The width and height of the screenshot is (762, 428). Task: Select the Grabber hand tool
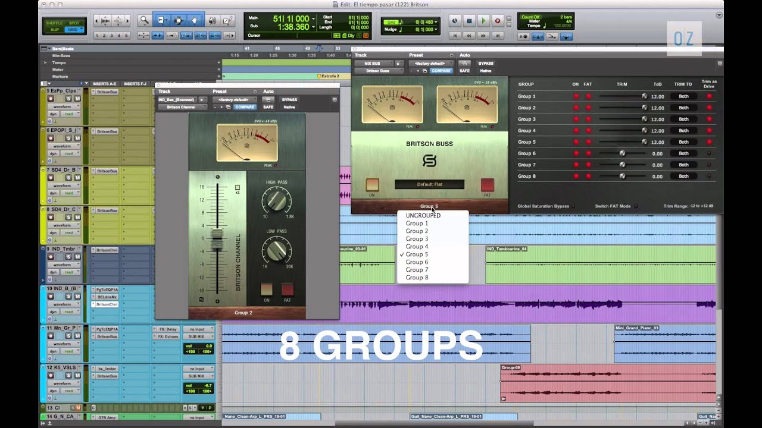(194, 21)
